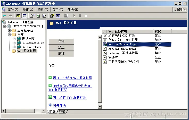Select the ASP.NET v2.0.50727 list row
The height and width of the screenshot is (120, 189).
click(x=137, y=49)
